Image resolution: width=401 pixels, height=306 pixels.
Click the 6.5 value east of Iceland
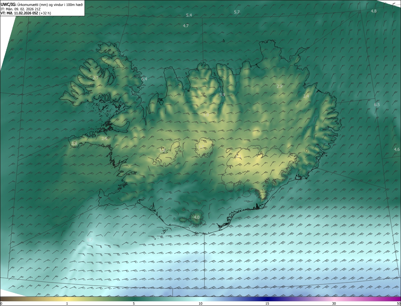click(x=377, y=105)
